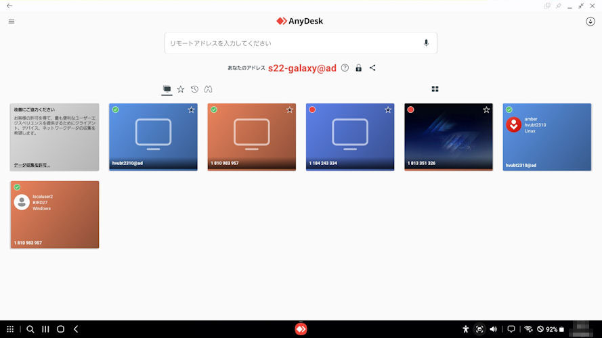Click offline red status dot on 1 813 351 326
The height and width of the screenshot is (338, 602).
click(x=410, y=110)
